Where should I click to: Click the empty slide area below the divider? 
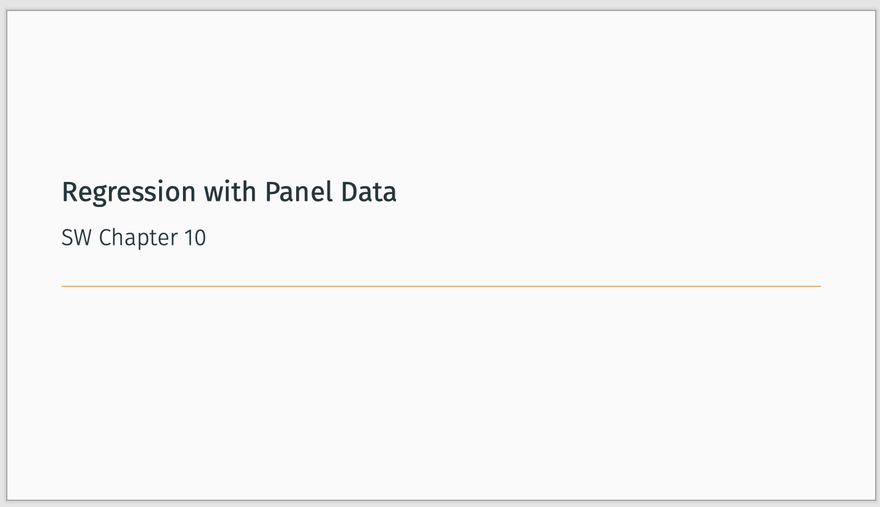(441, 392)
